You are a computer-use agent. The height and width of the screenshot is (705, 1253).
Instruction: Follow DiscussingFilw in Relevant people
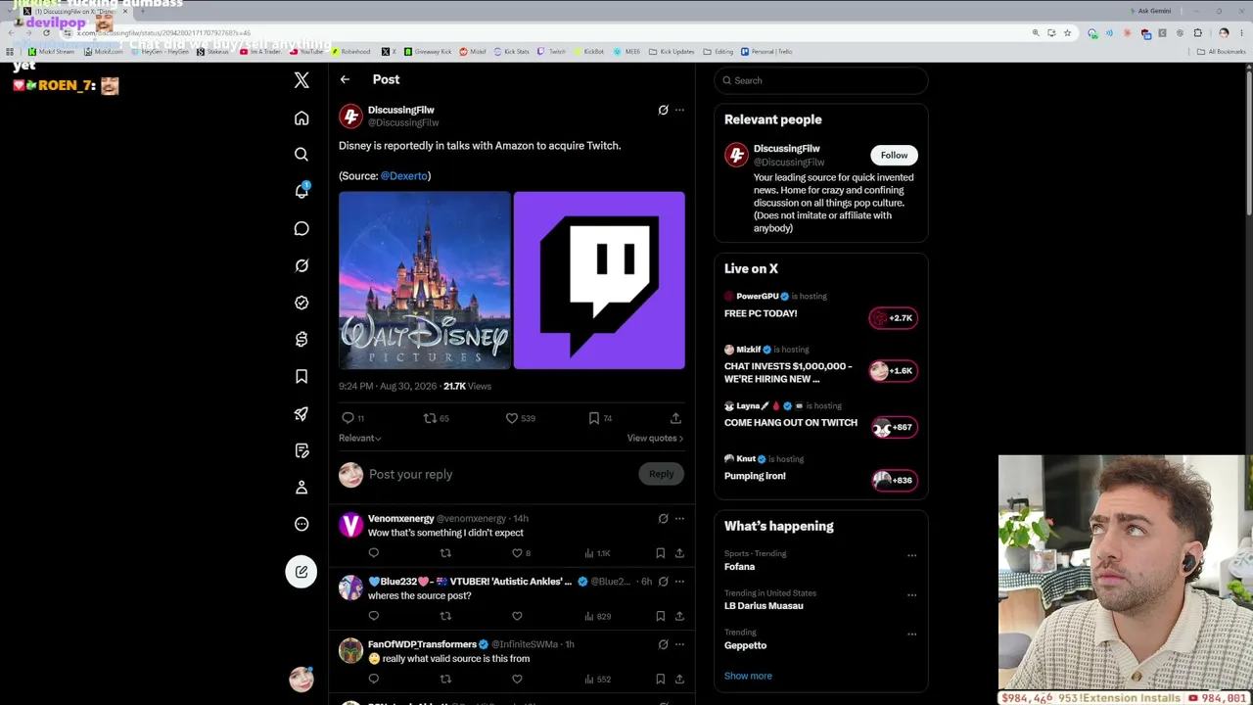894,155
